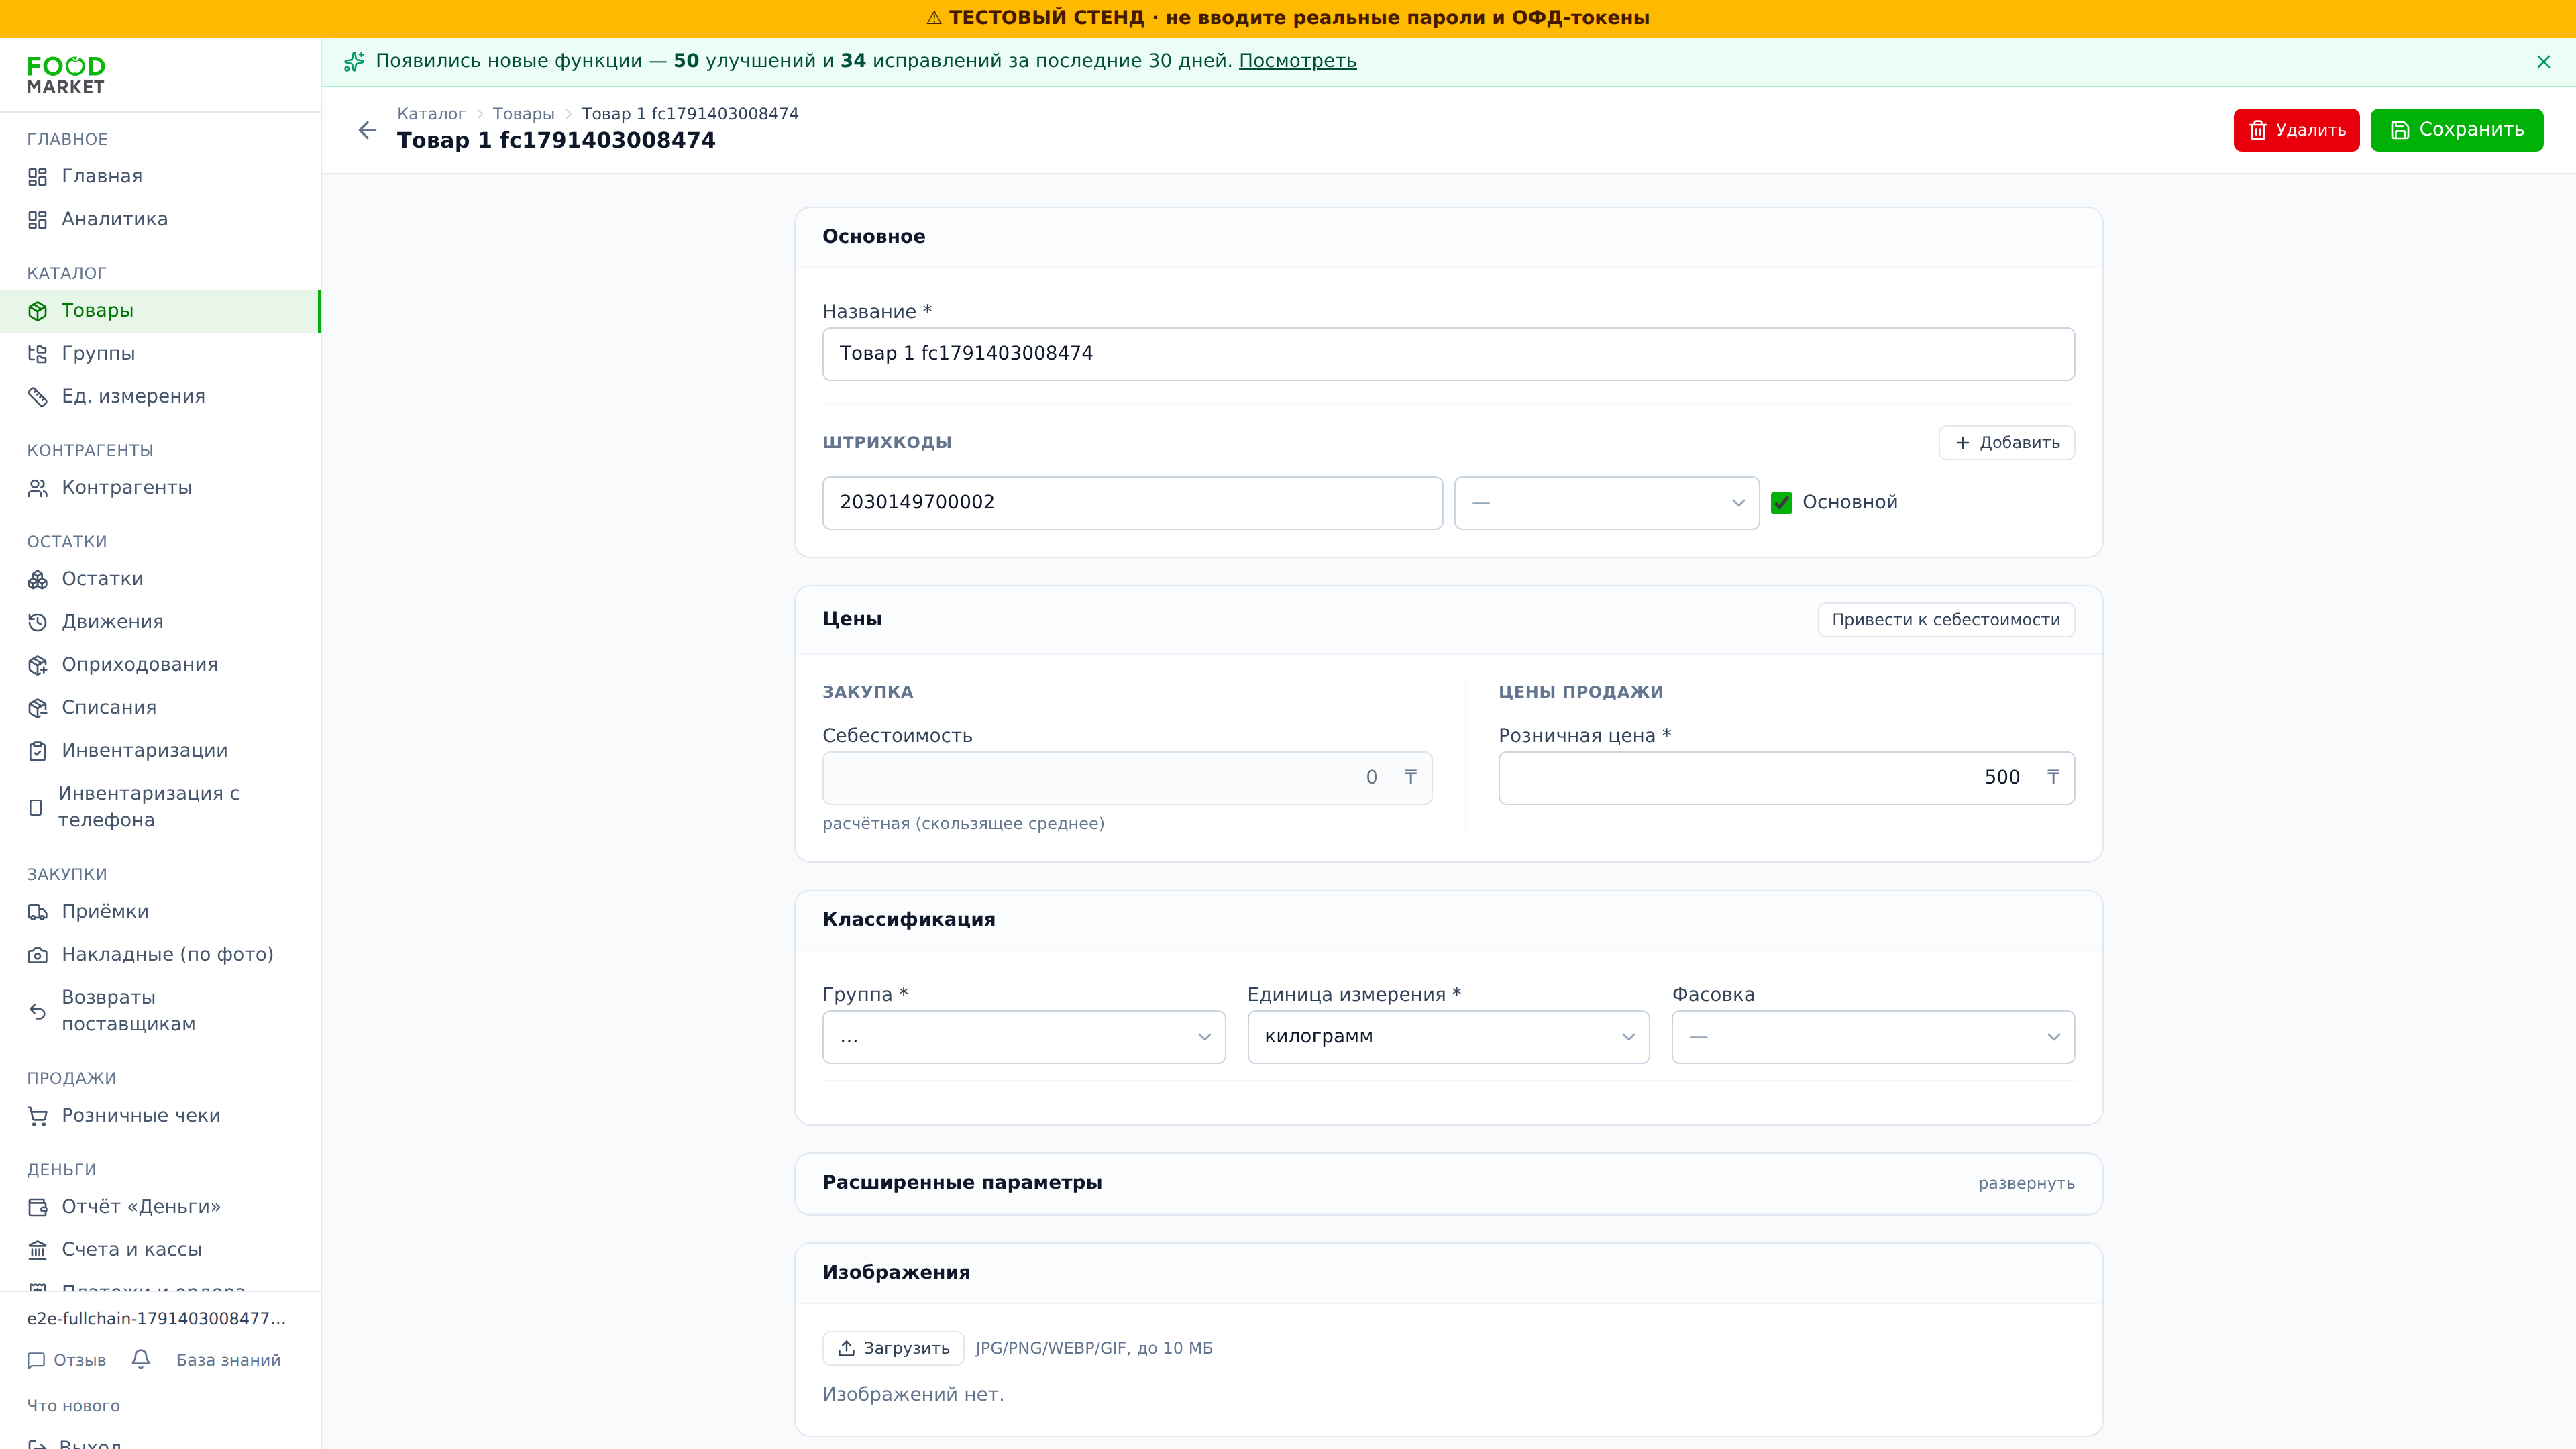Click the sparkle icon in the features banner
Viewport: 2576px width, 1449px height.
pos(354,62)
